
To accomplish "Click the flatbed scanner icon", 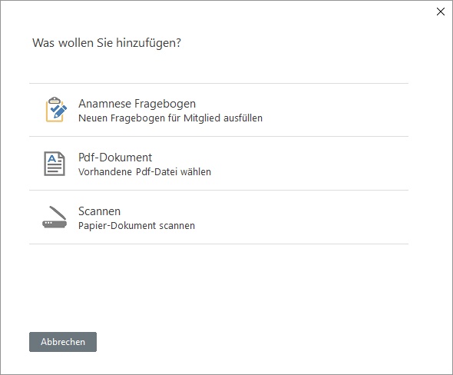I will [x=55, y=217].
